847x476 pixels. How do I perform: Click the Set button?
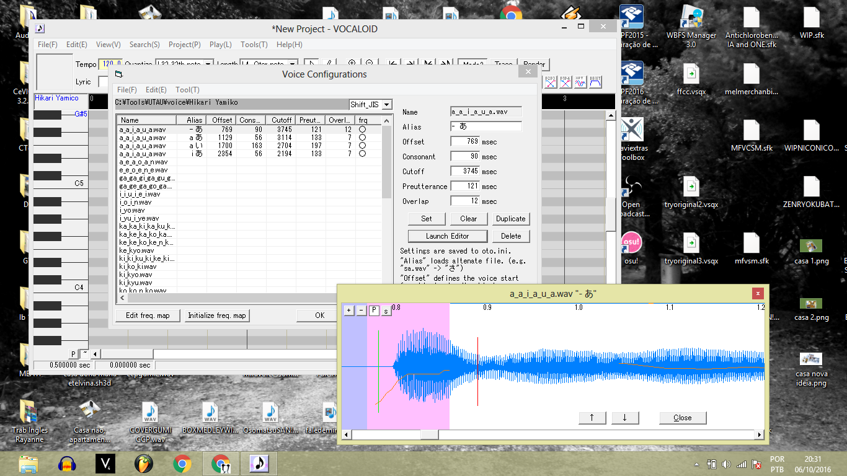tap(427, 219)
